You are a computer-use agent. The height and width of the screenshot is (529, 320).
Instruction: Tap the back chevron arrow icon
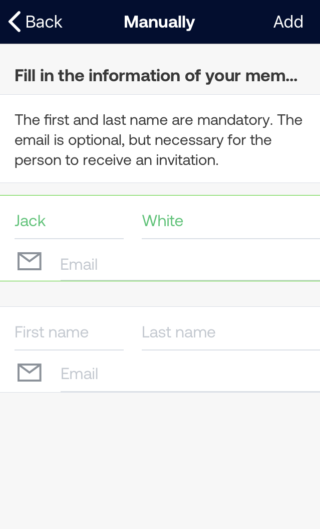(15, 22)
